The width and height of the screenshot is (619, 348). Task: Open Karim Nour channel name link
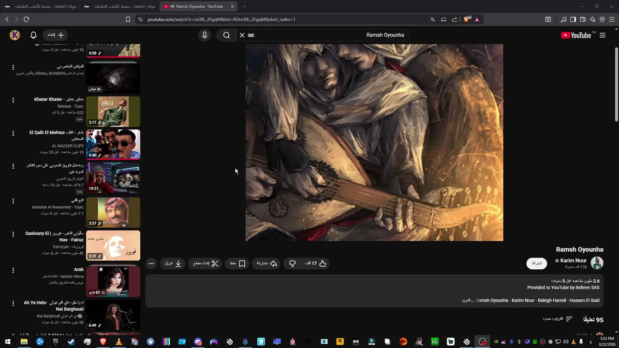(x=574, y=261)
